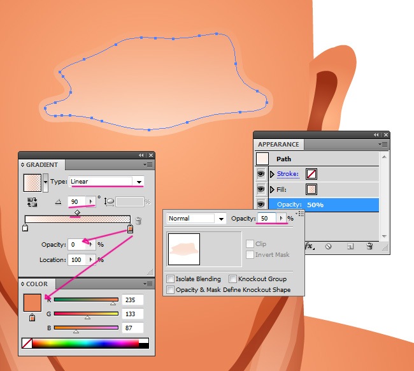Image resolution: width=414 pixels, height=371 pixels.
Task: Click the Opacity link in Appearance
Action: pyautogui.click(x=289, y=205)
